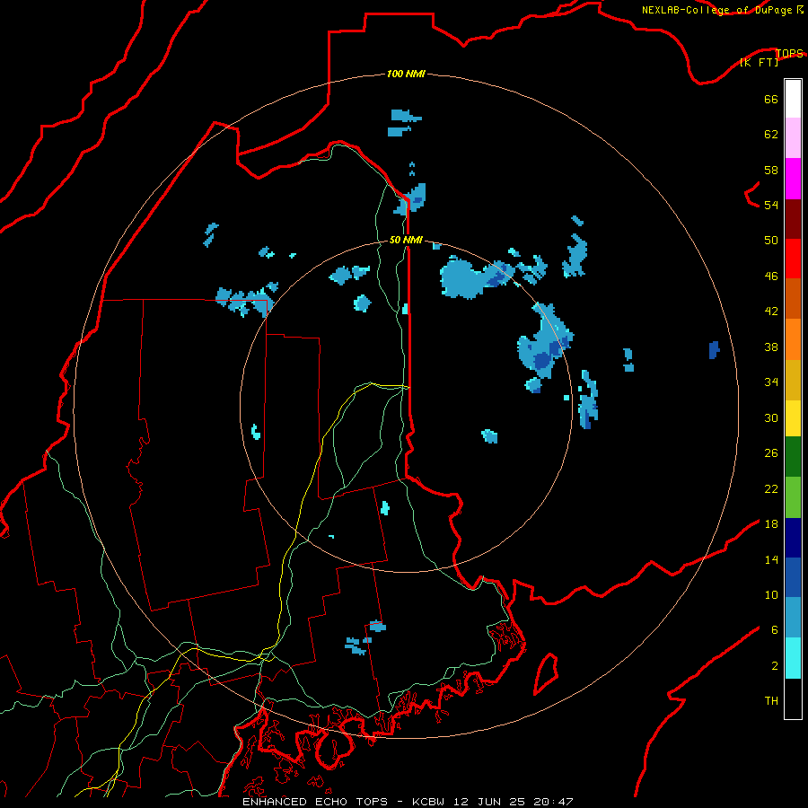This screenshot has height=808, width=808.
Task: Click the "30" legend value
Action: (x=771, y=417)
